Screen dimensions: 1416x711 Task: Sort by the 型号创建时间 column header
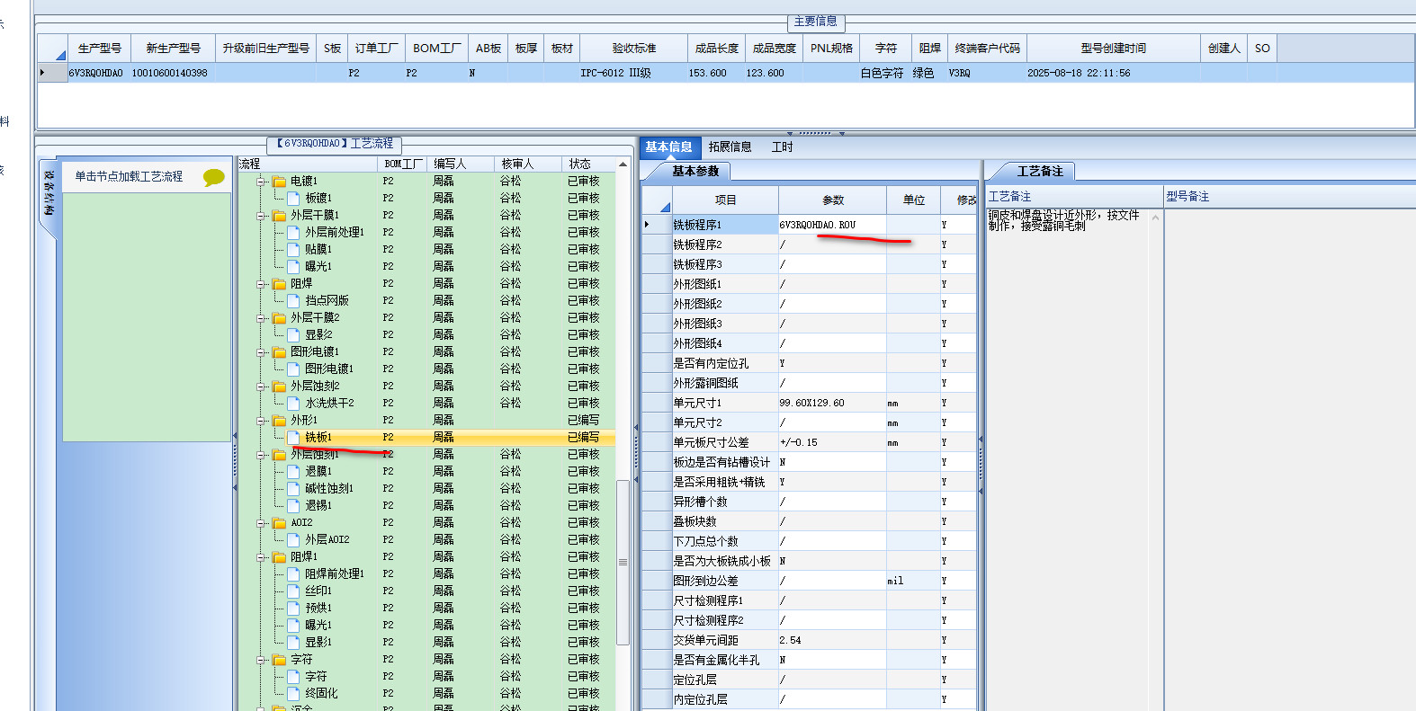pyautogui.click(x=1114, y=49)
